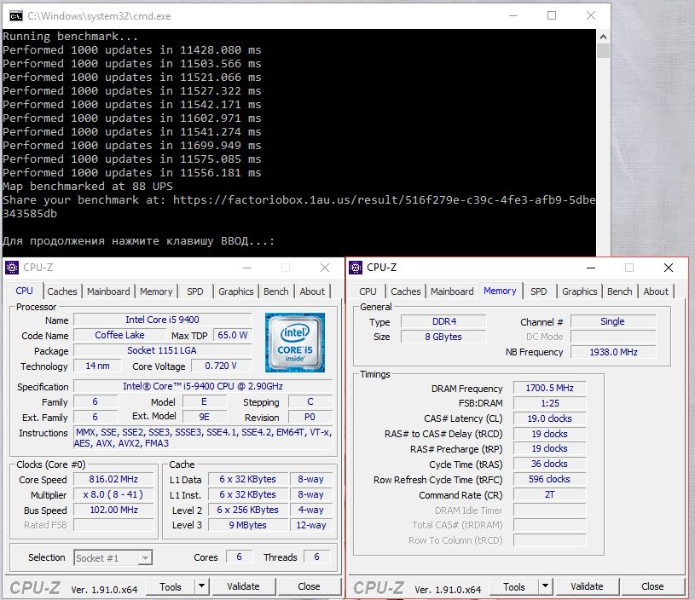
Task: Click the Cycle Time tRAS value '36 clocks'
Action: (550, 464)
